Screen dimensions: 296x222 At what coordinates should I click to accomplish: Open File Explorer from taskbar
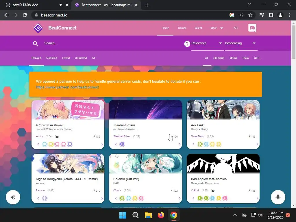pyautogui.click(x=148, y=215)
